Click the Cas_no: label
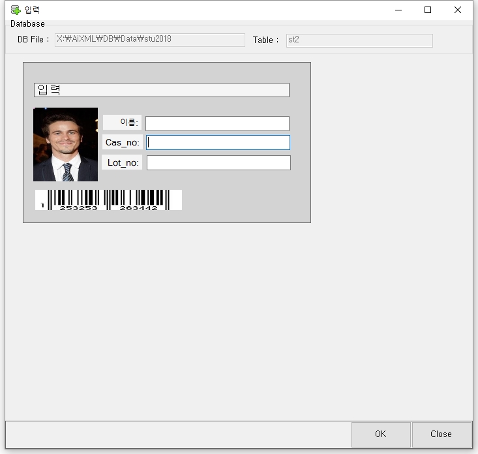 coord(122,142)
